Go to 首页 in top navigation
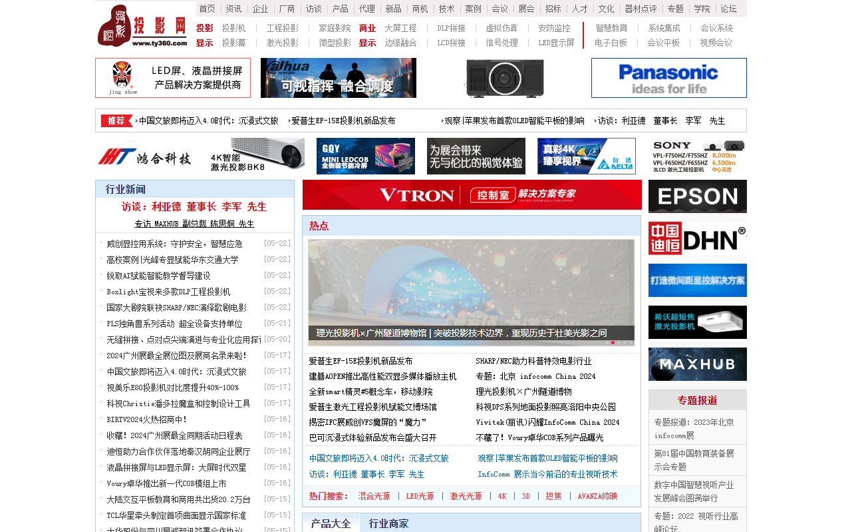The width and height of the screenshot is (860, 532). click(208, 9)
